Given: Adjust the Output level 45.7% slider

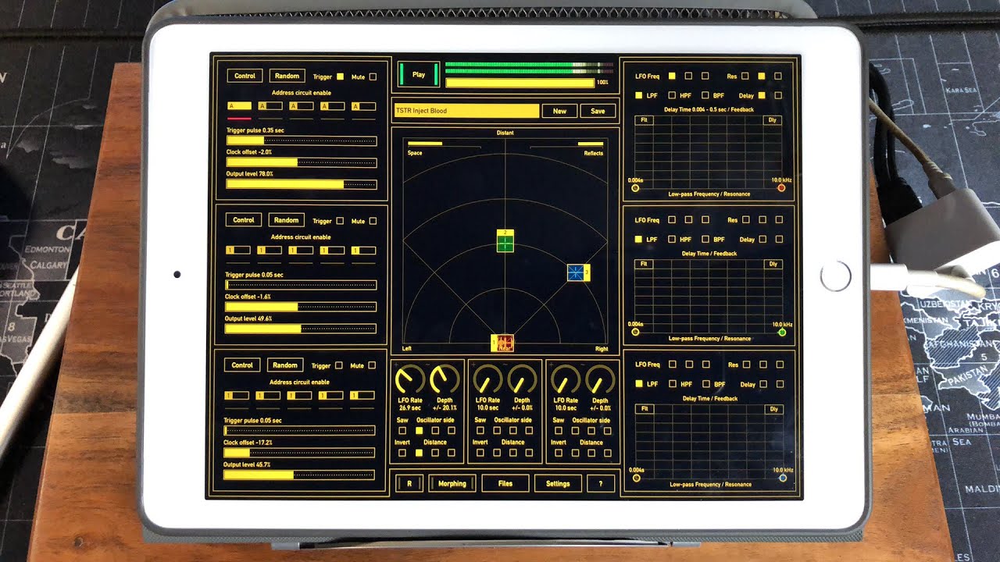Looking at the screenshot, I should (x=300, y=475).
